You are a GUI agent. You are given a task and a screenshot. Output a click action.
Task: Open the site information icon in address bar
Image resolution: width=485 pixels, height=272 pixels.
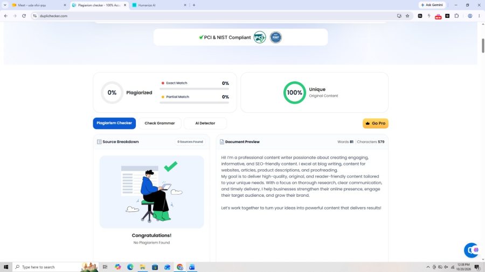(35, 16)
